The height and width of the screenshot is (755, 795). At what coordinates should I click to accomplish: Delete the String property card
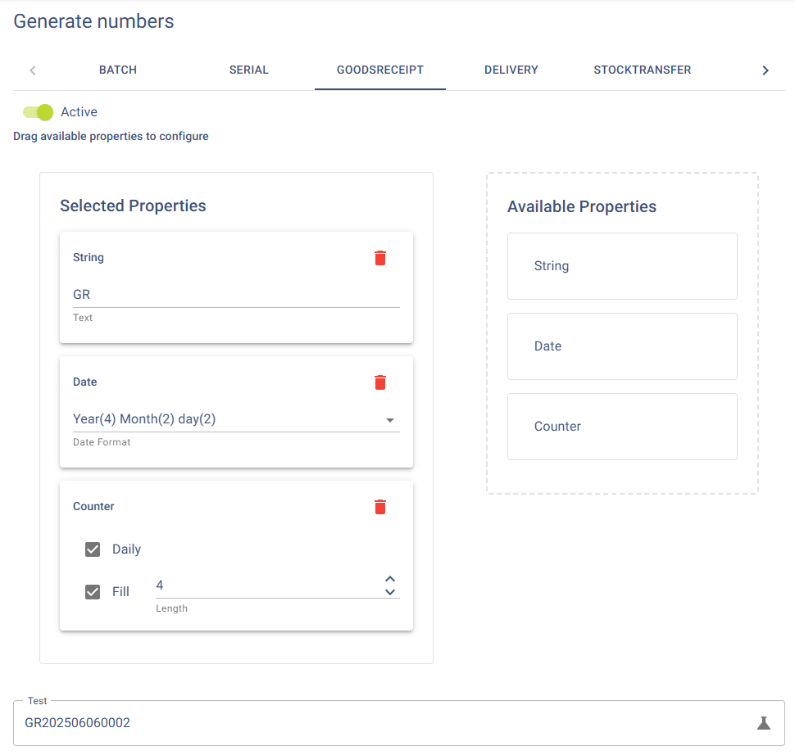pyautogui.click(x=379, y=258)
